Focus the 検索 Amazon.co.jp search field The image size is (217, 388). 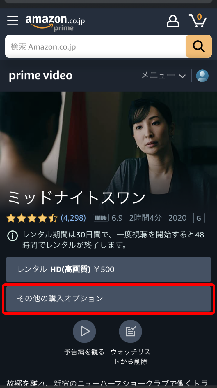point(95,46)
